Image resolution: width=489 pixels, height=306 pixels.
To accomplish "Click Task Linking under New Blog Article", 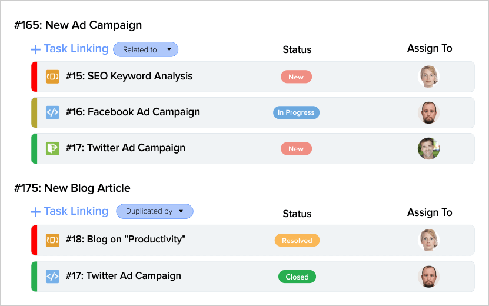I will coord(76,211).
